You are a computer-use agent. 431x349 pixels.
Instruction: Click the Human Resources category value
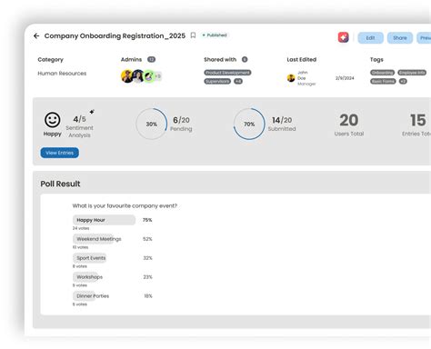click(62, 74)
